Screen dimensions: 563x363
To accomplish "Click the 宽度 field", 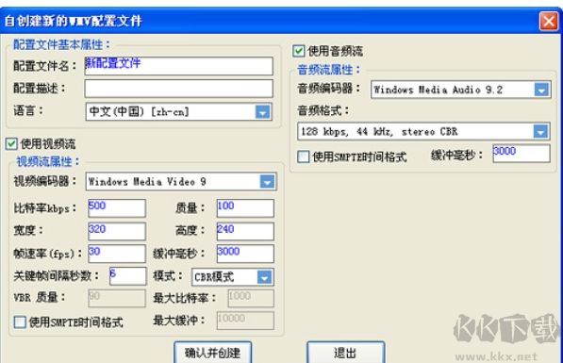I will (117, 231).
